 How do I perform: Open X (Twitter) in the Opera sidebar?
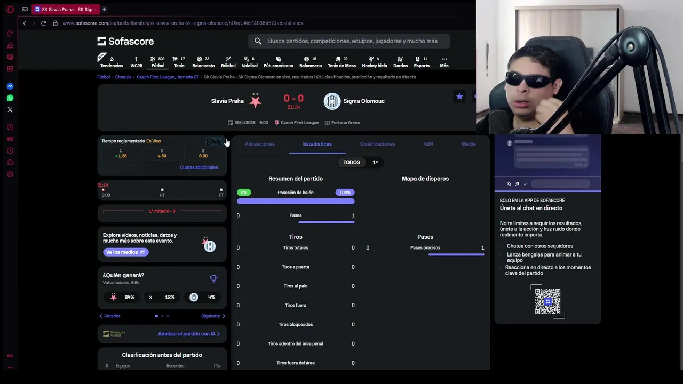(10, 109)
